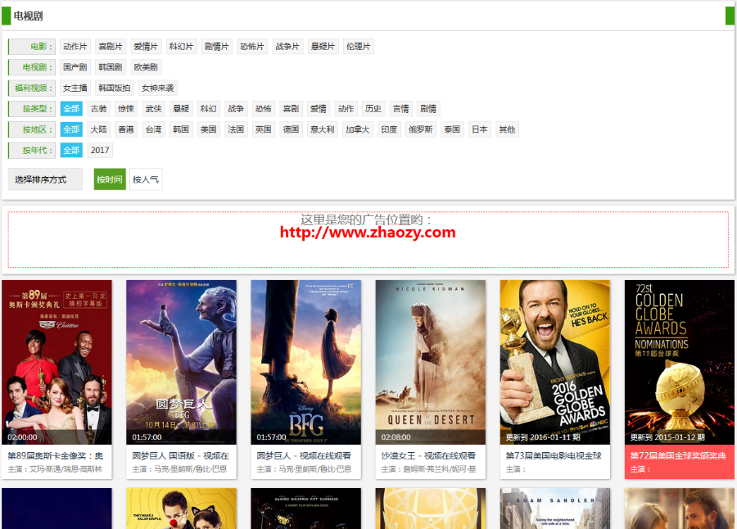Image resolution: width=737 pixels, height=529 pixels.
Task: Filter by 历史 type
Action: (373, 109)
